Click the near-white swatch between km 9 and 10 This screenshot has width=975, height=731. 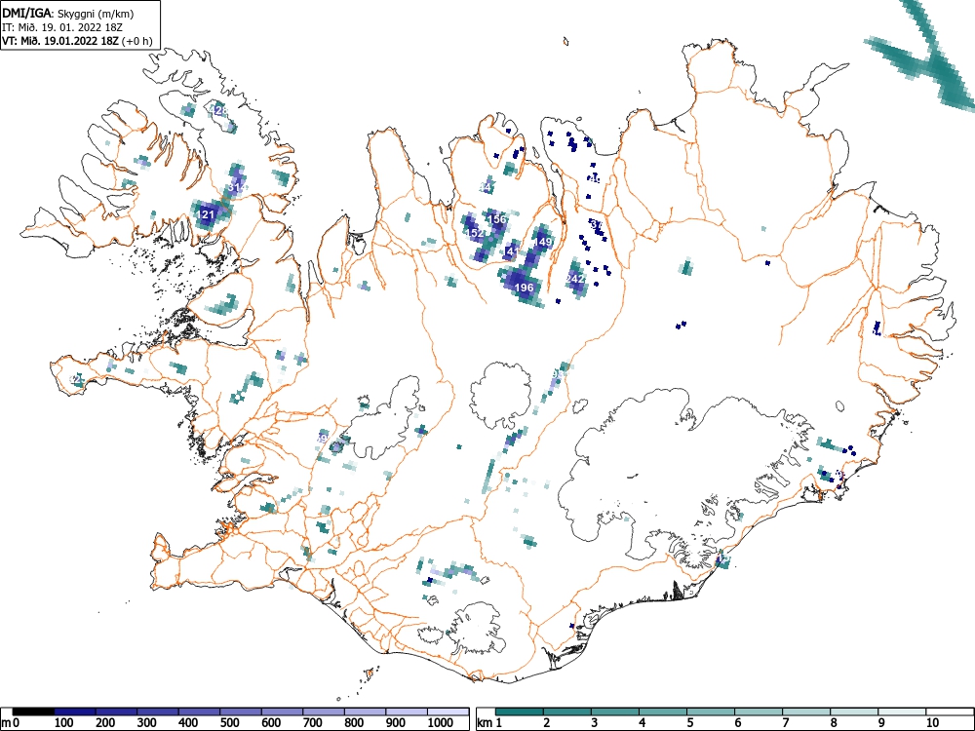pyautogui.click(x=902, y=712)
